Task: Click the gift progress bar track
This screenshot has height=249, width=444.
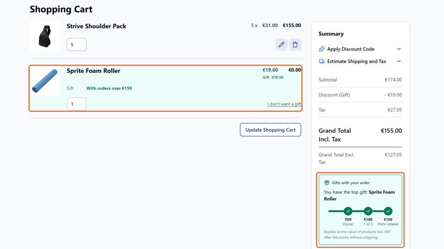Action: pyautogui.click(x=360, y=211)
